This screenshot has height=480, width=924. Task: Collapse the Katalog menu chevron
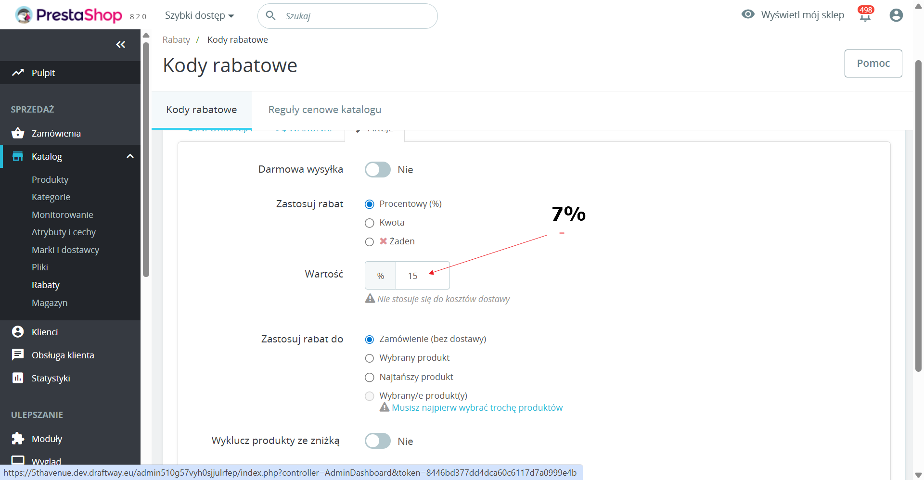click(130, 156)
